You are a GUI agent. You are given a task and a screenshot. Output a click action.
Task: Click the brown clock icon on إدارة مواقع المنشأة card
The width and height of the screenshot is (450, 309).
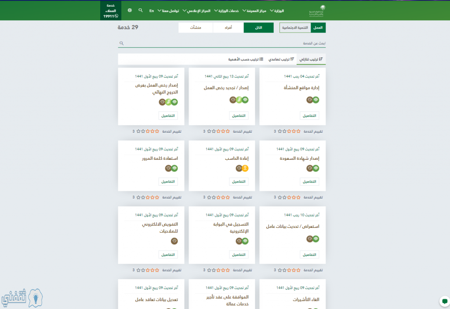309,100
